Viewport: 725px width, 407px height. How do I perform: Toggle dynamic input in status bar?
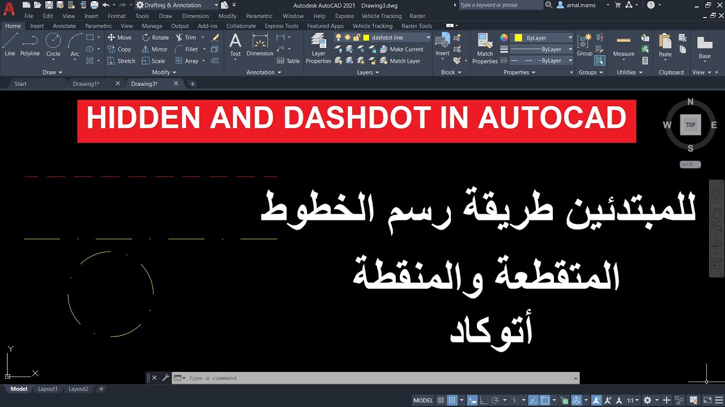coord(472,400)
